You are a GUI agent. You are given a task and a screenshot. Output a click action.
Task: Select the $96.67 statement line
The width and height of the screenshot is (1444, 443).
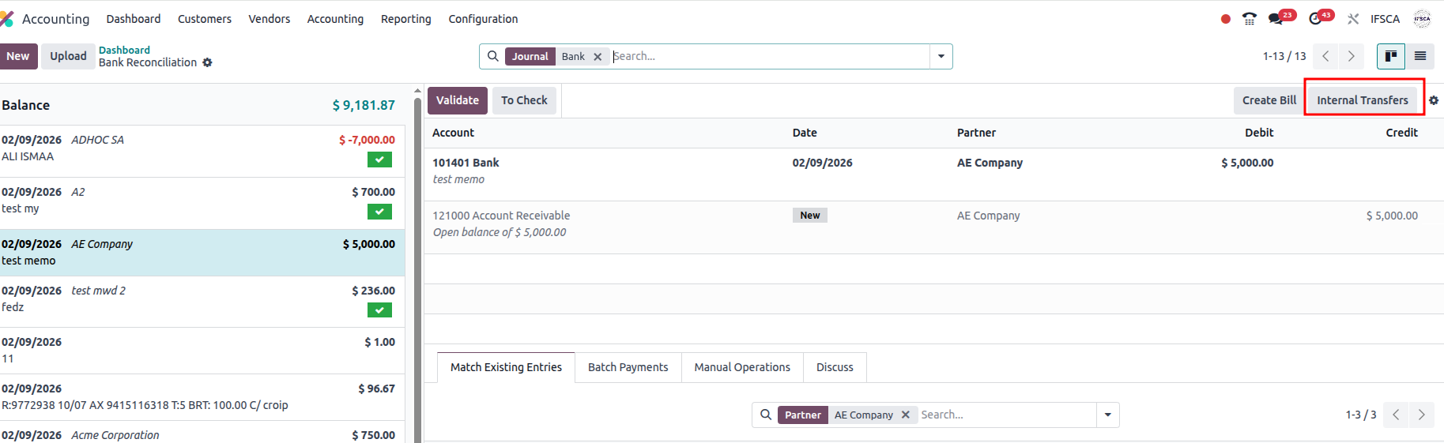(202, 397)
